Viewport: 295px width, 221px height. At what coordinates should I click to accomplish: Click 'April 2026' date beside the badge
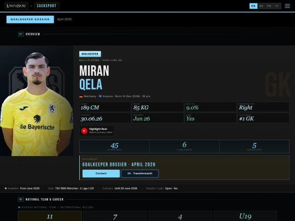coord(64,19)
